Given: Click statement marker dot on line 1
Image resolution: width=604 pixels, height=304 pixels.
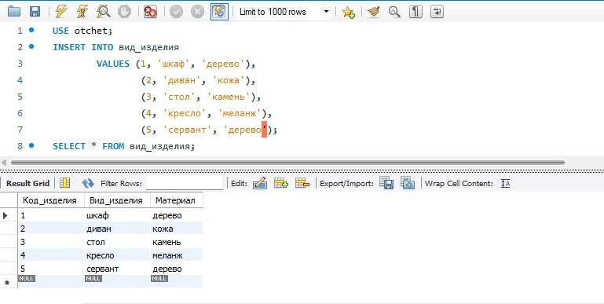Looking at the screenshot, I should point(31,30).
